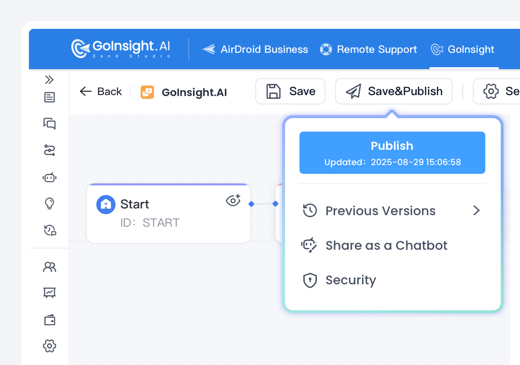The image size is (520, 365).
Task: Open the robot bot sidebar icon
Action: (x=49, y=178)
